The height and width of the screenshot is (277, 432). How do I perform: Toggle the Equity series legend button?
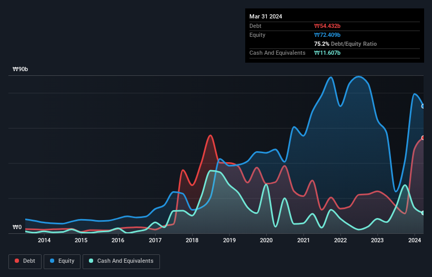coord(62,261)
